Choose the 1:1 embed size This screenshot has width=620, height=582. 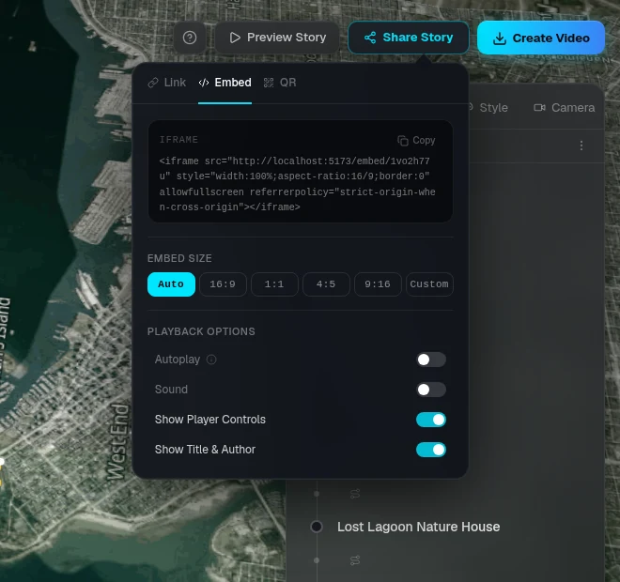(x=274, y=284)
